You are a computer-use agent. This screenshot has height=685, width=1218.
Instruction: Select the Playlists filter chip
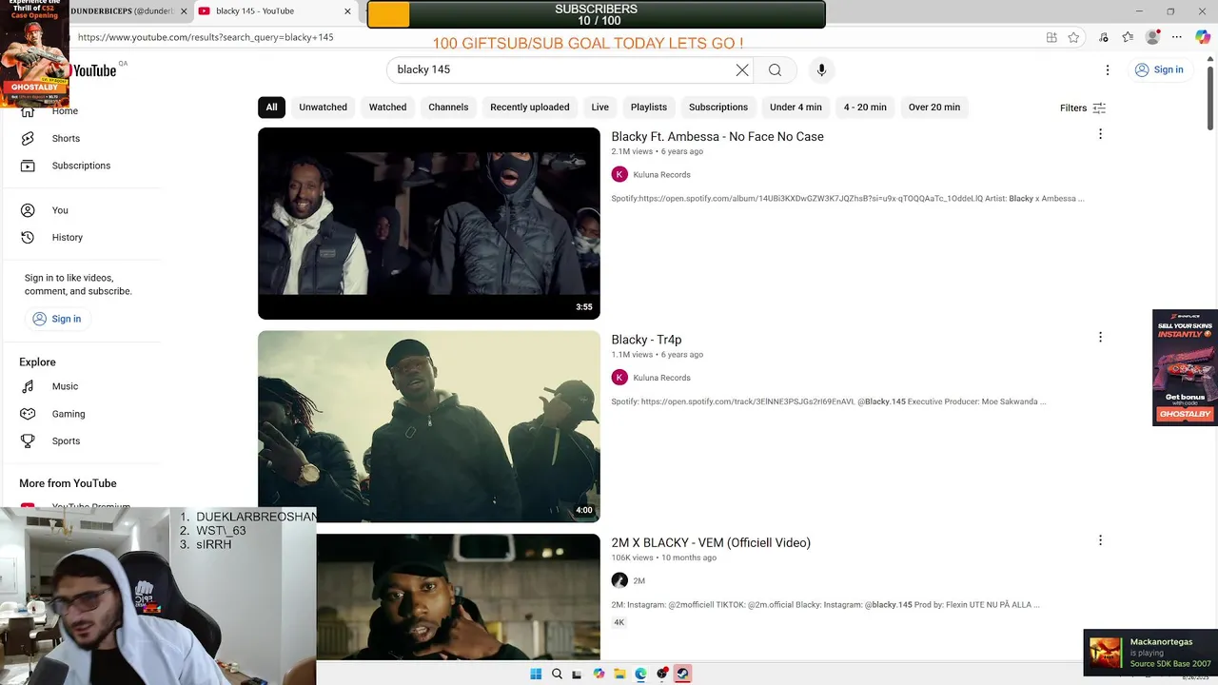[649, 108]
